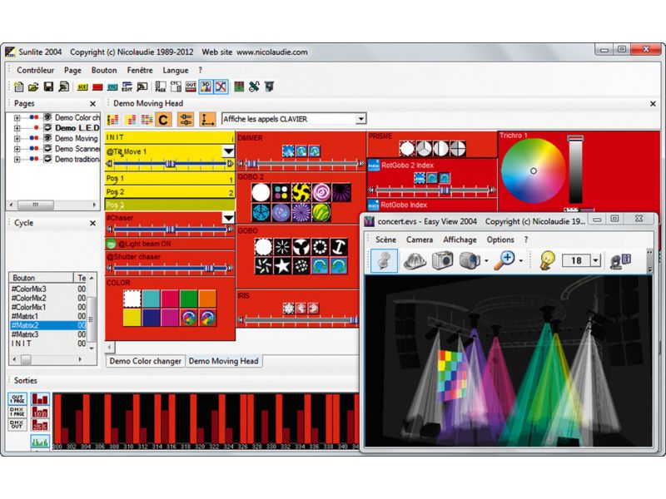
Task: Click the magnifier zoom icon in Easy View
Action: coord(504,260)
